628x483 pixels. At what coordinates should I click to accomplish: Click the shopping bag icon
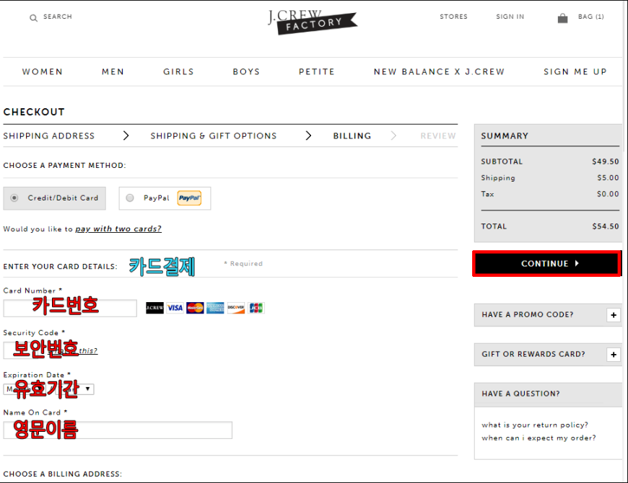563,18
